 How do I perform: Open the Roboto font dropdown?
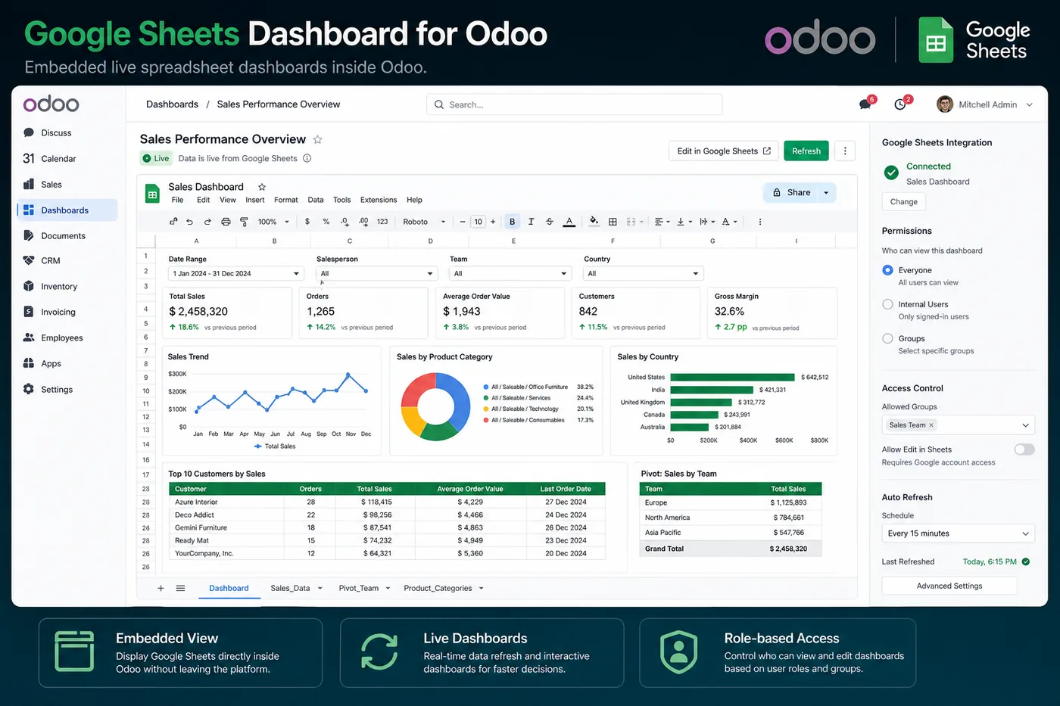click(x=424, y=222)
